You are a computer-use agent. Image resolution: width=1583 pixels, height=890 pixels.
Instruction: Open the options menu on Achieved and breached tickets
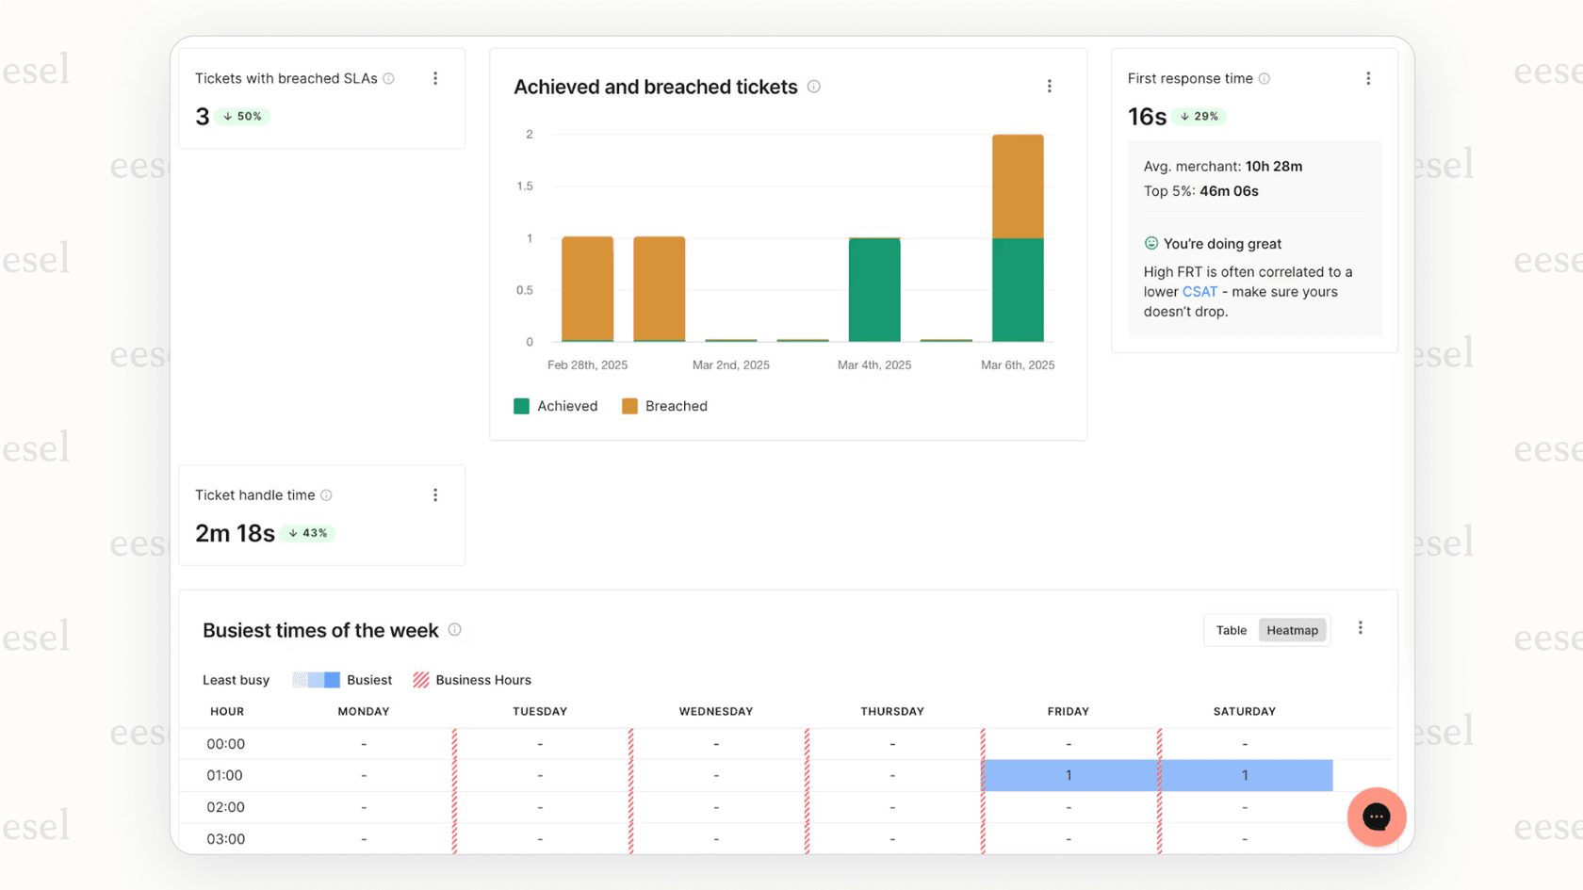click(1049, 86)
